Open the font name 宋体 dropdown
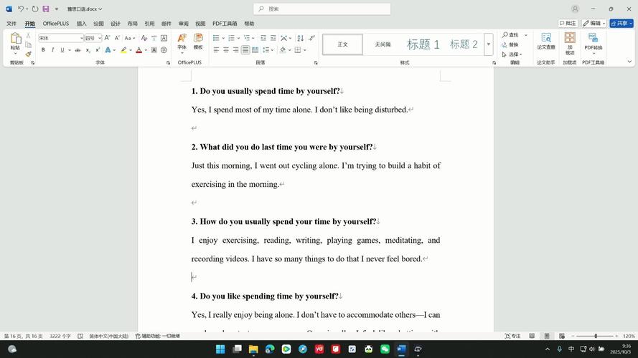638x358 pixels. tap(82, 38)
